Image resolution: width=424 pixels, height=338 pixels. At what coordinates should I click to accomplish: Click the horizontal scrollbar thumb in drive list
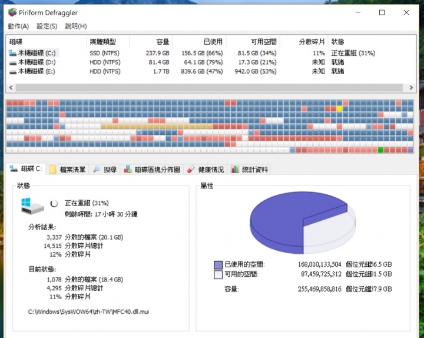click(x=209, y=88)
